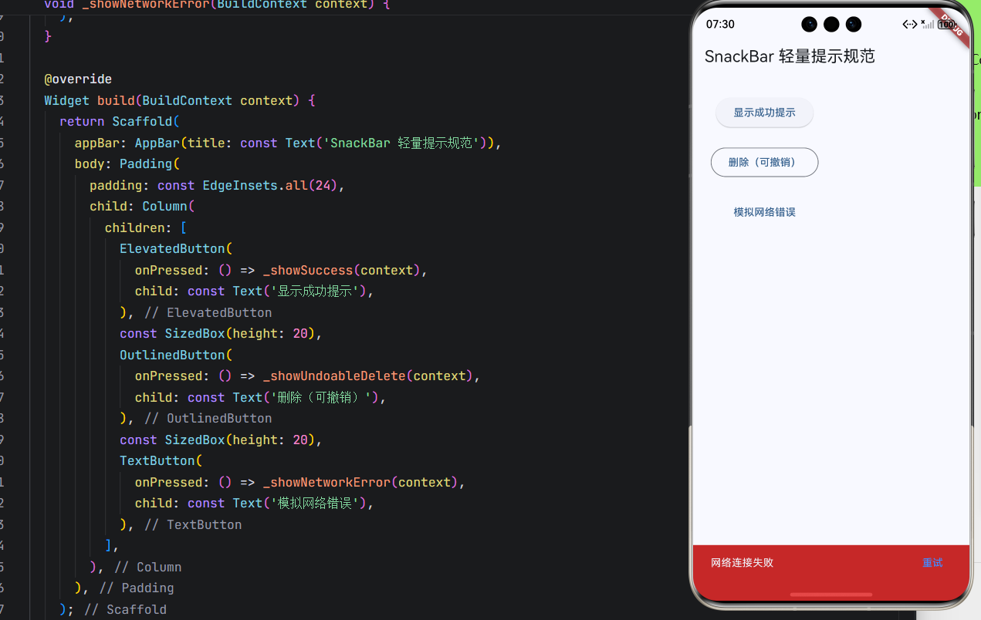Click the _showUndoableDelete call in the code
981x620 pixels.
point(334,376)
